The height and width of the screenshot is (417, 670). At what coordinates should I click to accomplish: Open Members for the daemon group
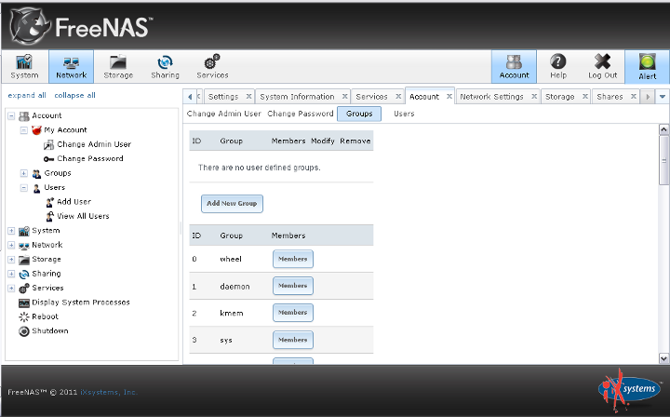293,286
